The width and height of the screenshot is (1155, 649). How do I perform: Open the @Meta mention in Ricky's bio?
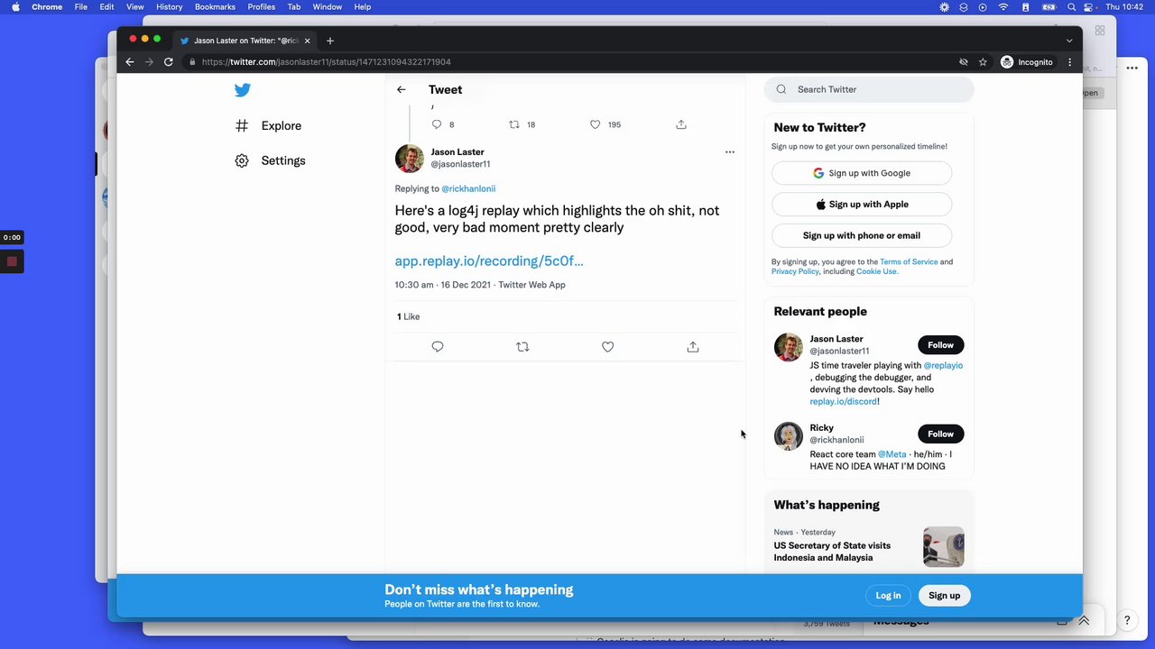click(892, 454)
